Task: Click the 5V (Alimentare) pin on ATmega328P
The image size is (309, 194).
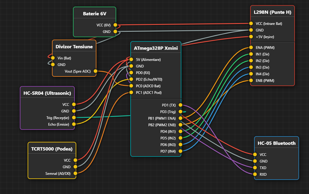Action: pyautogui.click(x=131, y=59)
